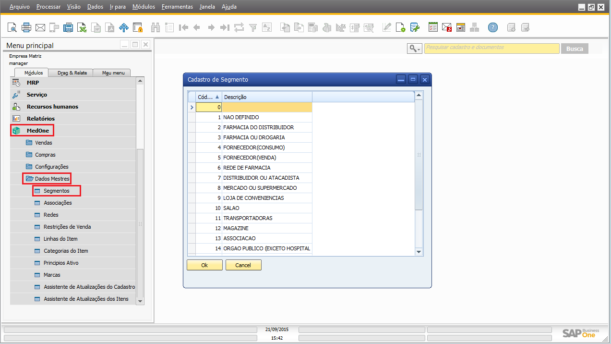Image resolution: width=611 pixels, height=344 pixels.
Task: Open Associações in the menu tree
Action: (58, 203)
